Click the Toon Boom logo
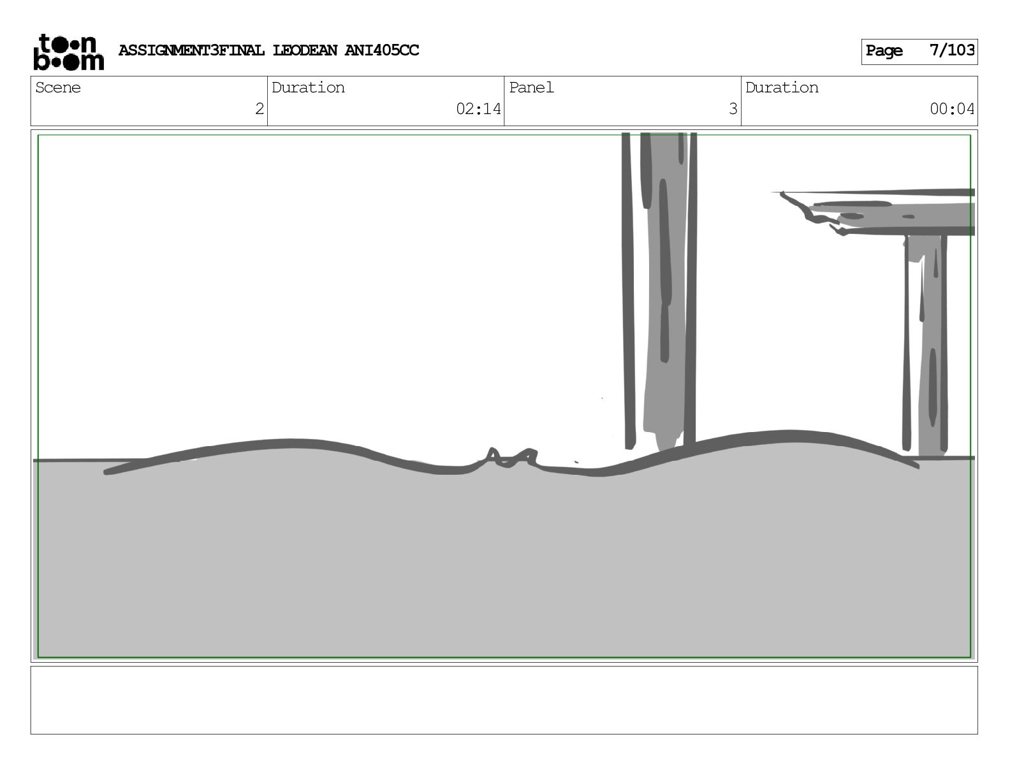This screenshot has height=780, width=1010. [x=68, y=52]
